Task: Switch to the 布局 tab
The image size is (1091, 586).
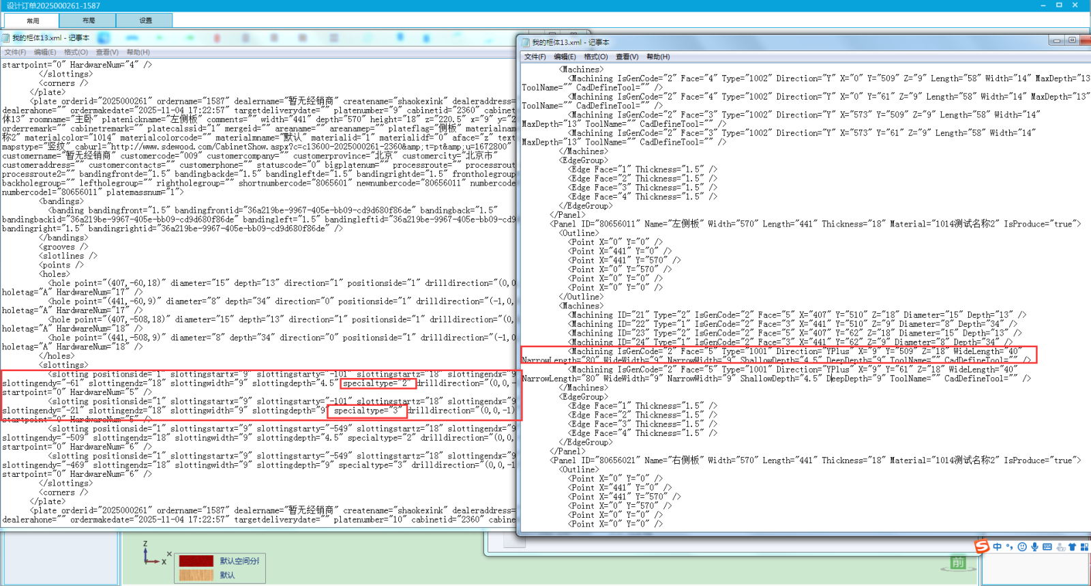Action: [x=89, y=20]
